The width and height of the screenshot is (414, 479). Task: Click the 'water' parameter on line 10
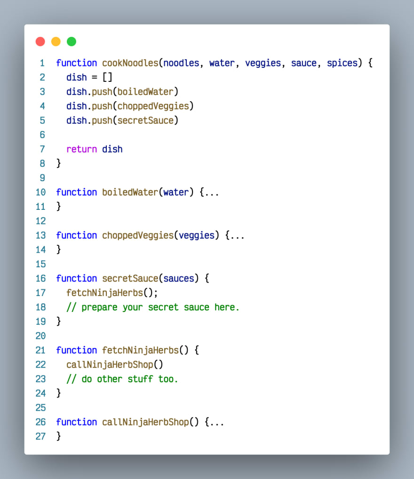[176, 192]
